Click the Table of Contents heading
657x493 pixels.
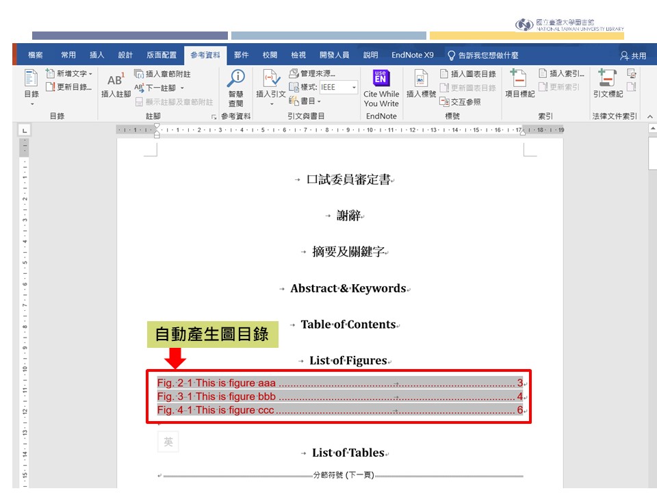pos(348,325)
